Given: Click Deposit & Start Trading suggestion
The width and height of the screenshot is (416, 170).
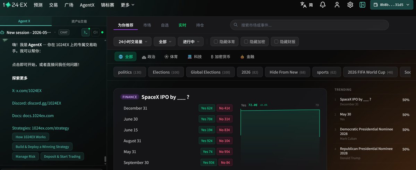Looking at the screenshot, I should click(62, 157).
